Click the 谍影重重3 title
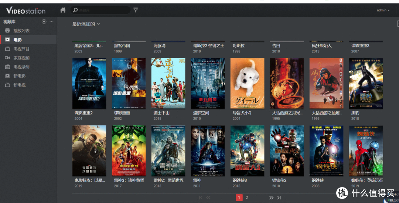This screenshot has height=203, width=399. pos(360,45)
